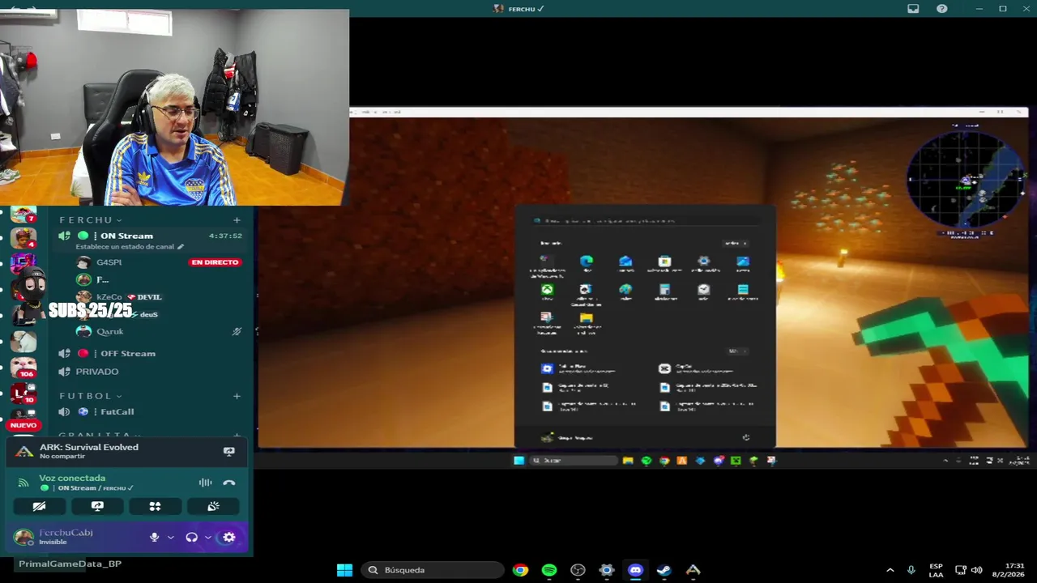Edit channel status pencil icon
Image resolution: width=1037 pixels, height=583 pixels.
pos(181,246)
